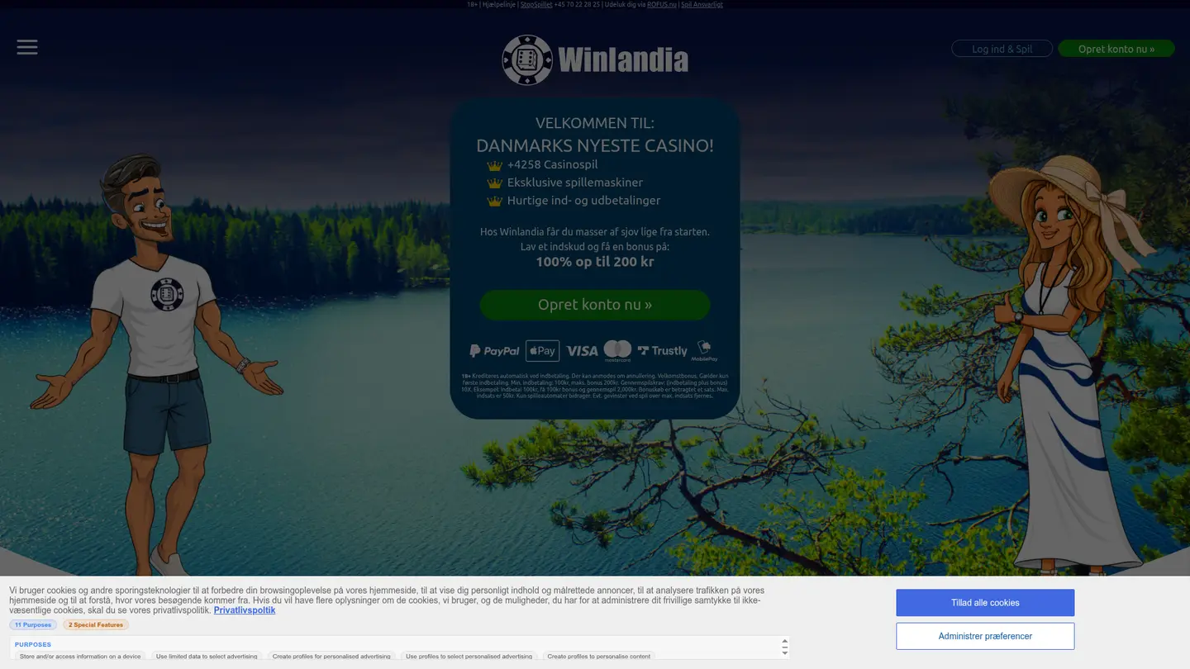Screen dimensions: 1190x669
Task: Click the Trustly payment logo
Action: [x=662, y=351]
